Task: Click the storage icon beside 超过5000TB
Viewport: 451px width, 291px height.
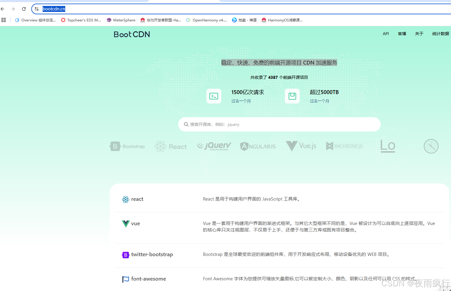Action: pos(292,96)
